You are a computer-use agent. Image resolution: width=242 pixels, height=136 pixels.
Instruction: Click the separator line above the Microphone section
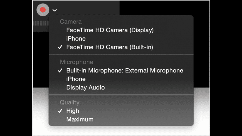[x=121, y=54]
